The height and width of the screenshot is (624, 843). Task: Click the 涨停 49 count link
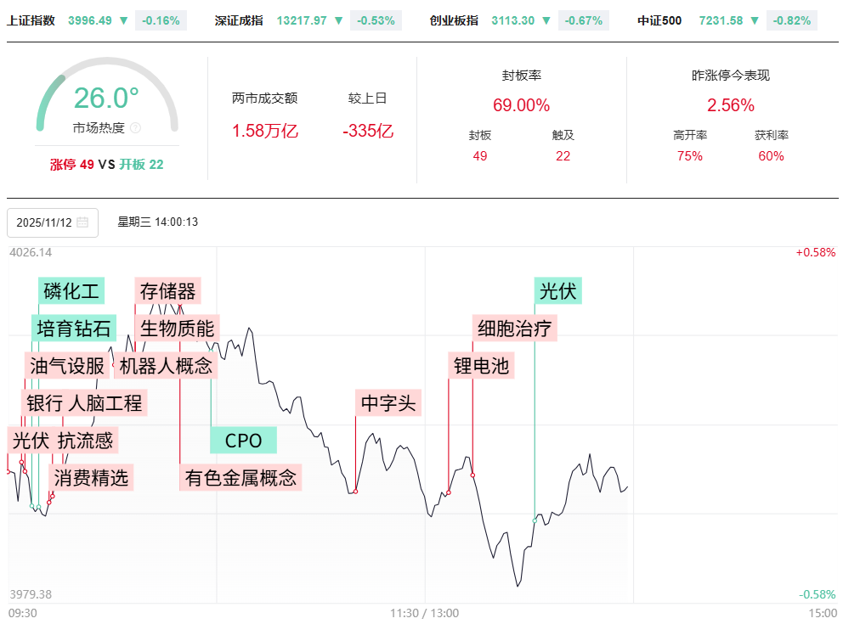(x=72, y=165)
